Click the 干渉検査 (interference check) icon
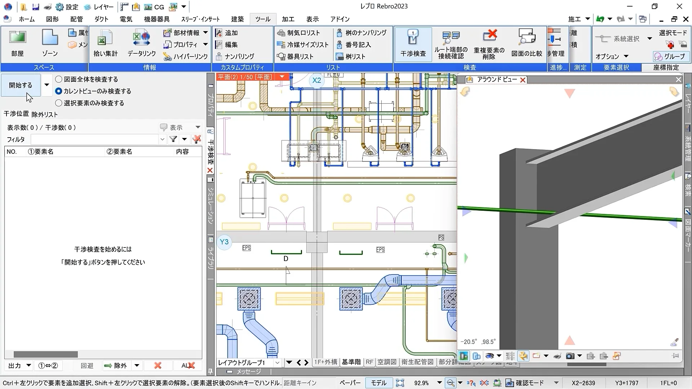 (x=413, y=39)
